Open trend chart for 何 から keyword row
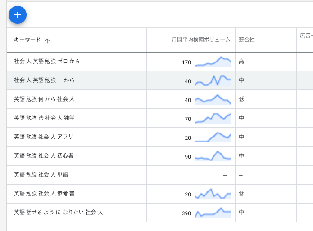Viewport: 313px width, 231px height. tap(213, 99)
